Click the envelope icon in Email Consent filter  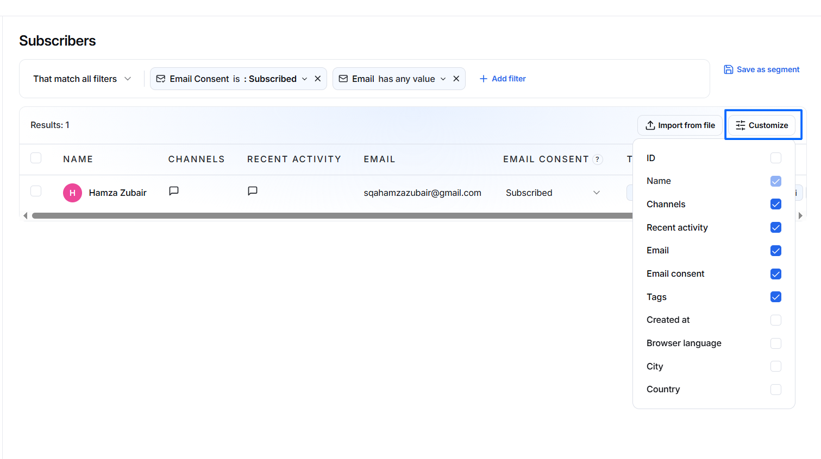(161, 79)
